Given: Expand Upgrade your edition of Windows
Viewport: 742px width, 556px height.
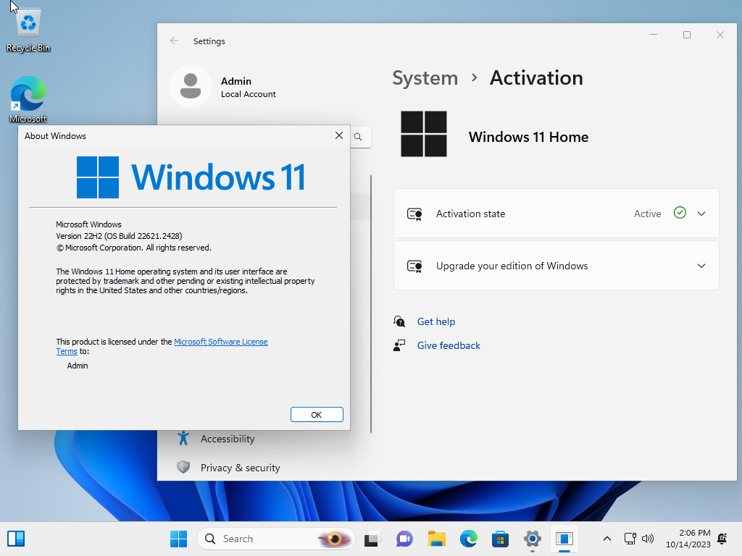Looking at the screenshot, I should click(701, 266).
